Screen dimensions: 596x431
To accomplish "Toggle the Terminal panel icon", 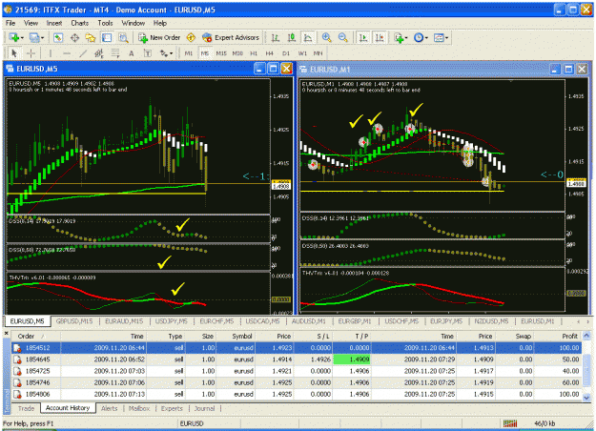I will [x=107, y=37].
